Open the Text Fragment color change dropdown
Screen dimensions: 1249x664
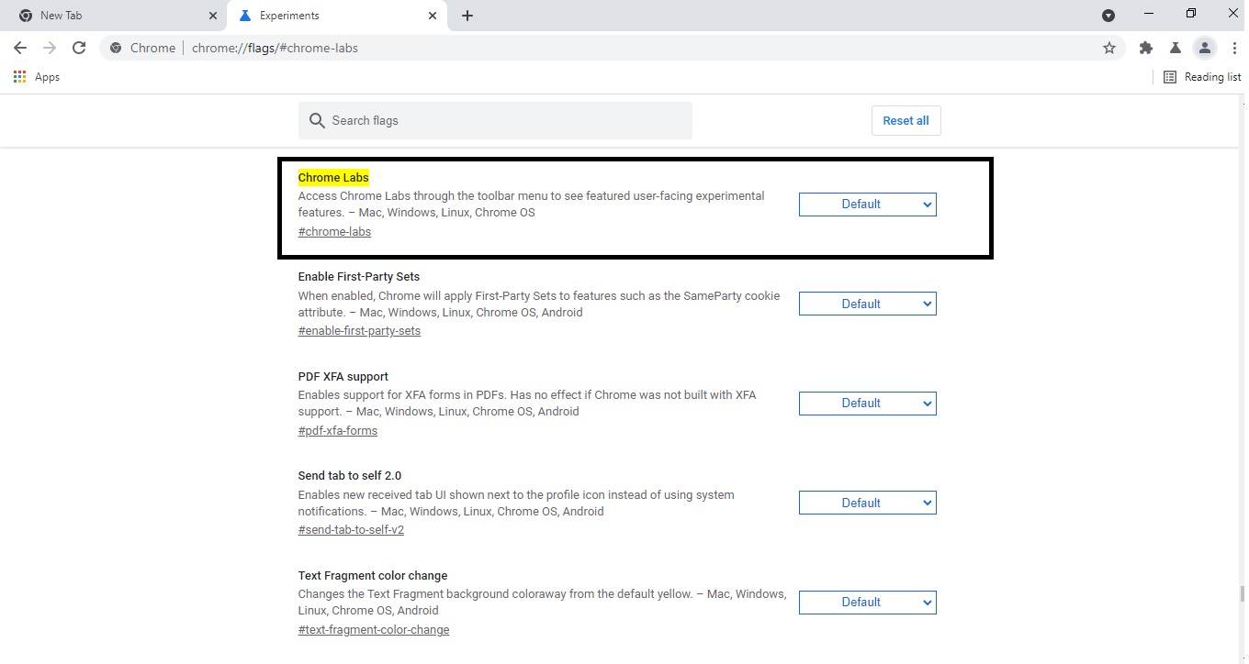click(867, 602)
